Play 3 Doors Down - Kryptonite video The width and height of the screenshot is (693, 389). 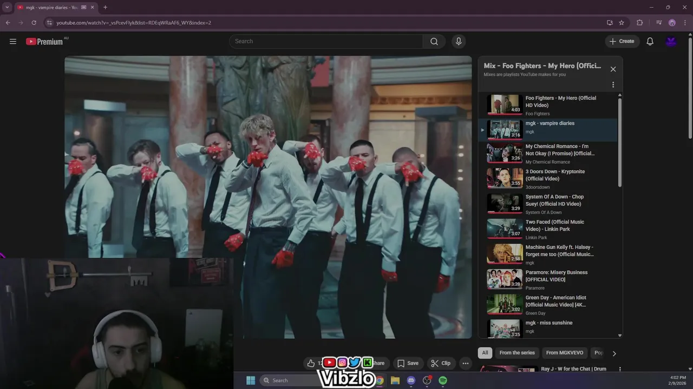(x=548, y=179)
